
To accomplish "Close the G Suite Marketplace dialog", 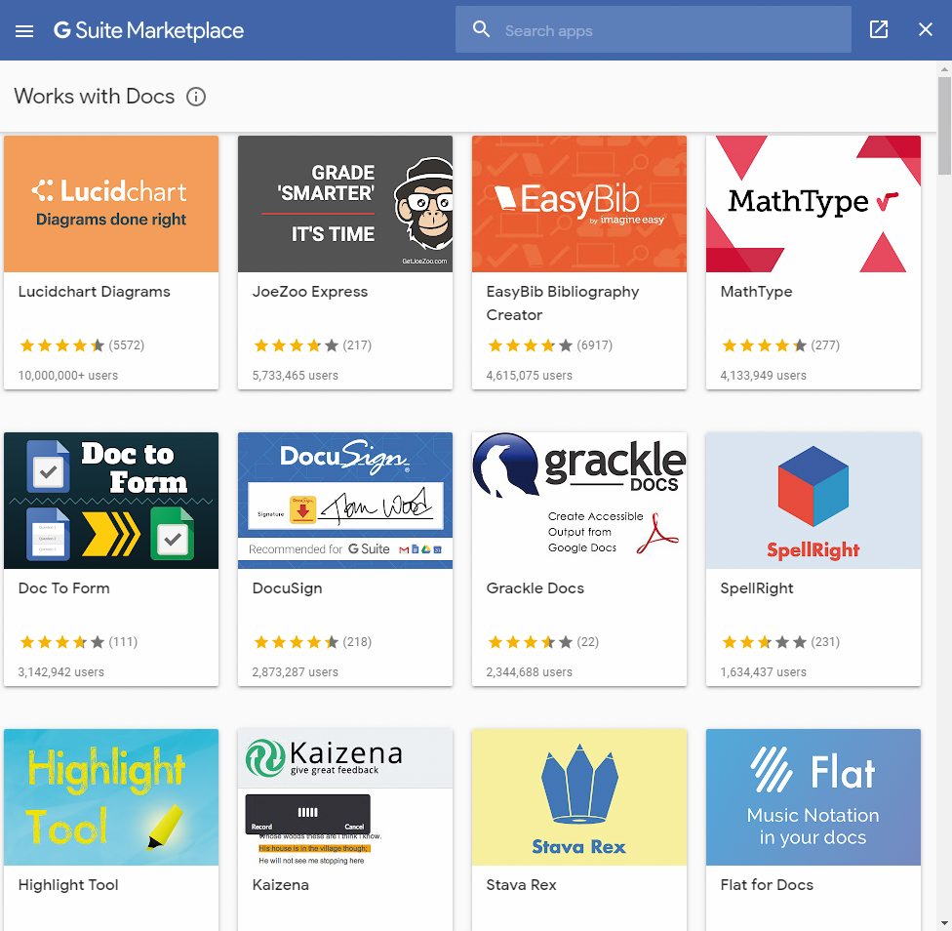I will [x=926, y=29].
